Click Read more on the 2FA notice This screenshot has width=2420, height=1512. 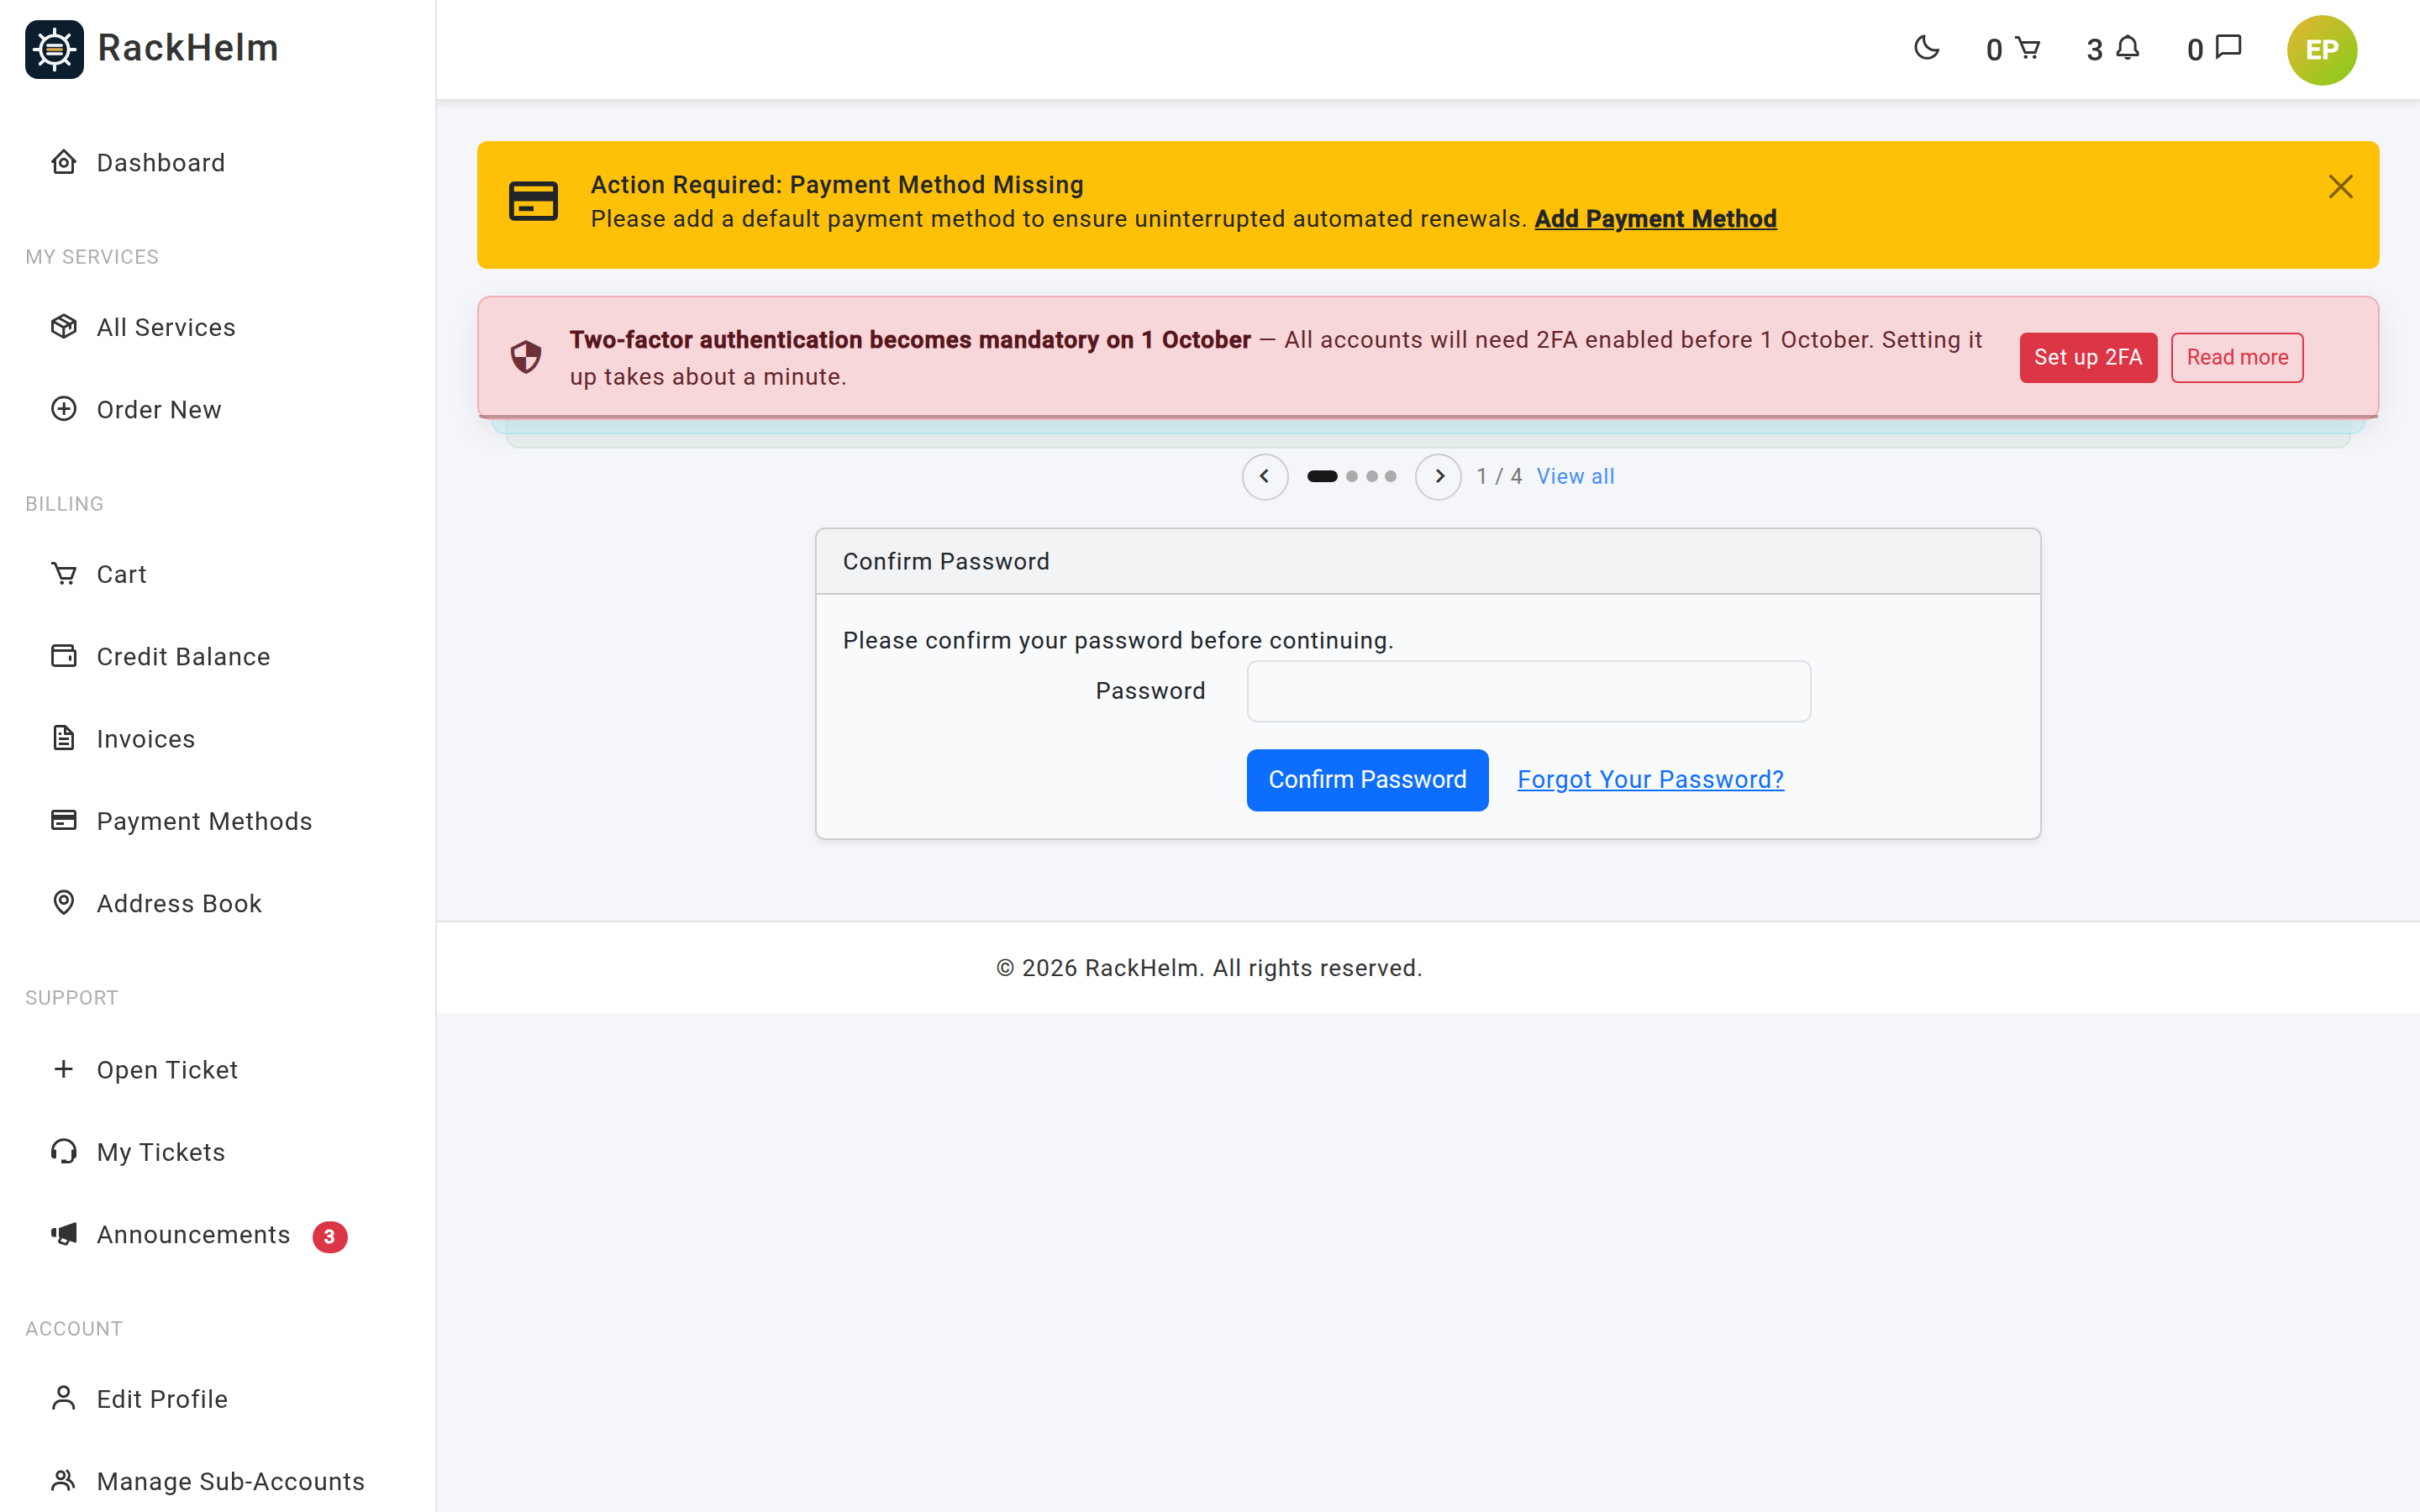point(2237,357)
